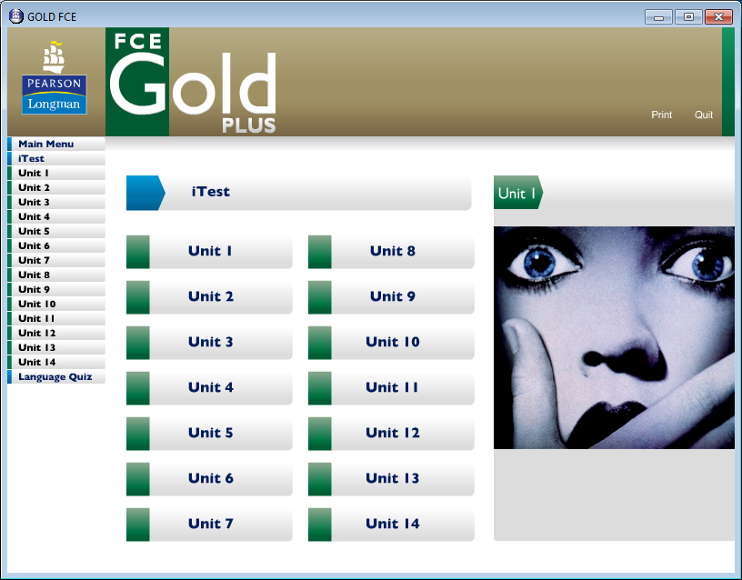Click the green square beside Unit 8

pos(320,252)
